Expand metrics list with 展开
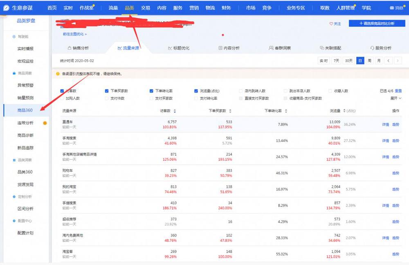The height and width of the screenshot is (265, 409). tap(396, 98)
